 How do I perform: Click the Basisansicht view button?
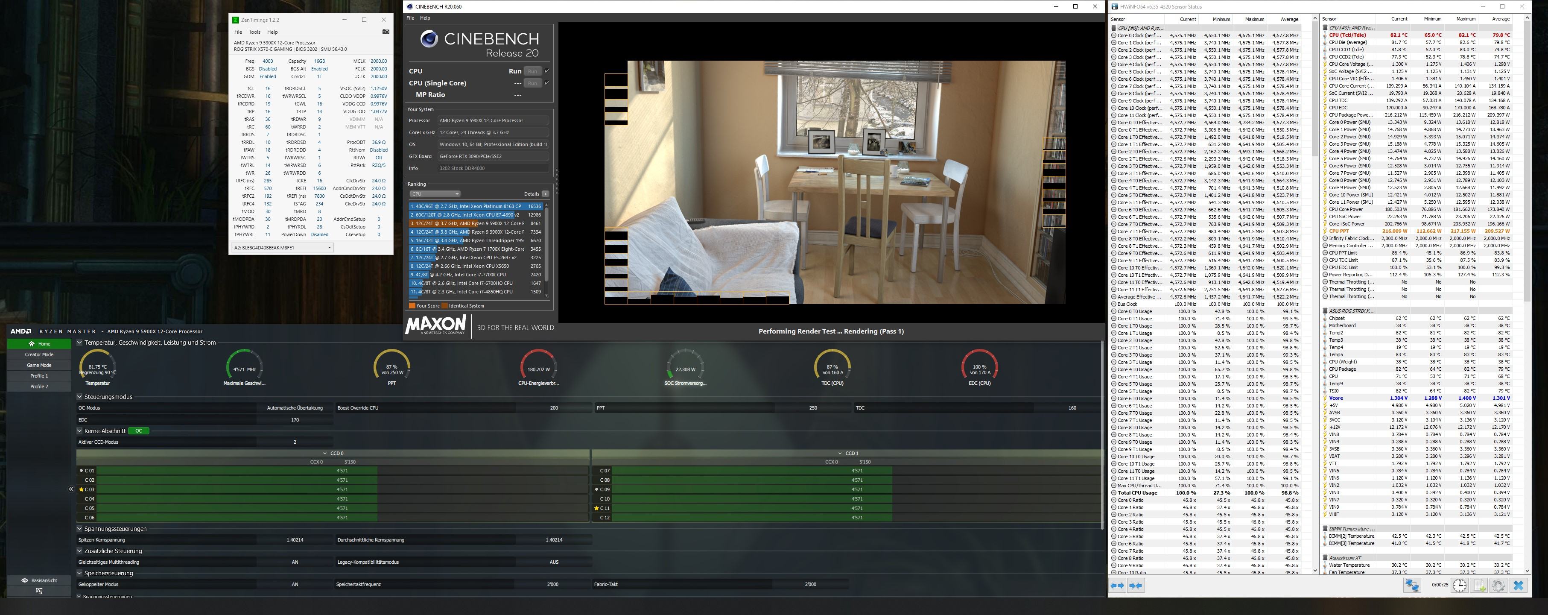pos(39,581)
